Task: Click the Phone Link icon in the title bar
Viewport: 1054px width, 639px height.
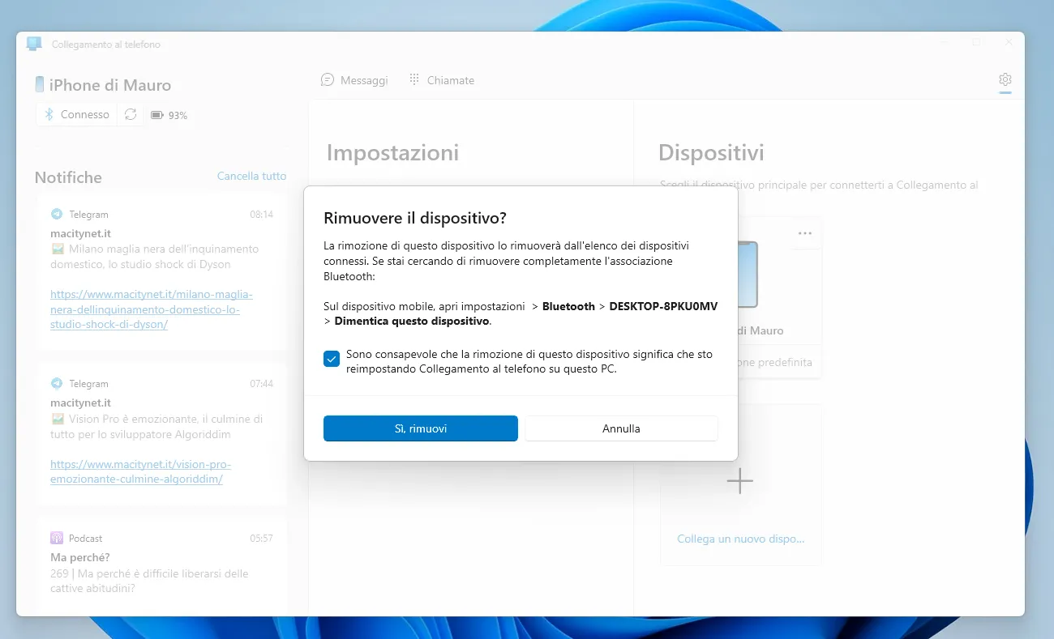Action: (33, 43)
